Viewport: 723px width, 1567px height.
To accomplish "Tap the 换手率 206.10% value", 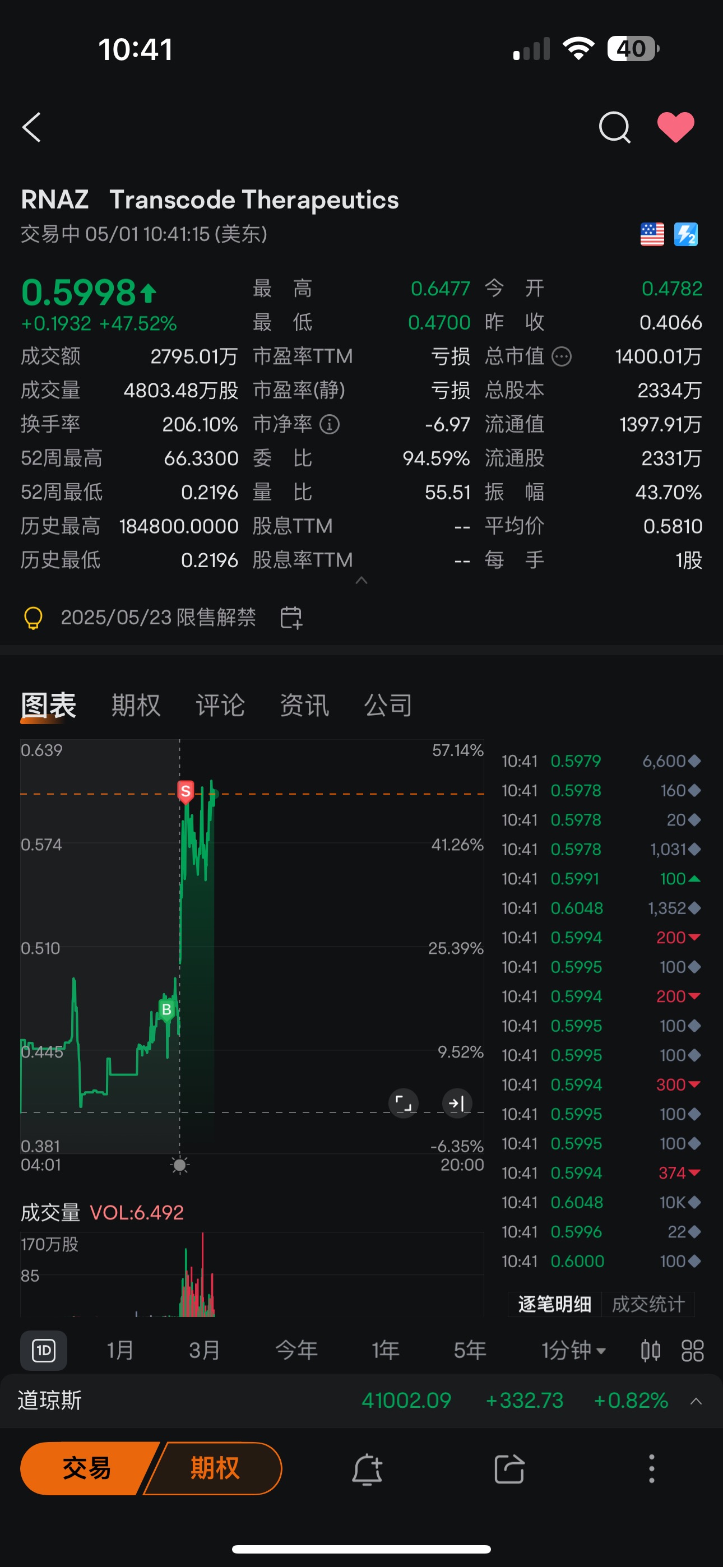I will point(200,424).
